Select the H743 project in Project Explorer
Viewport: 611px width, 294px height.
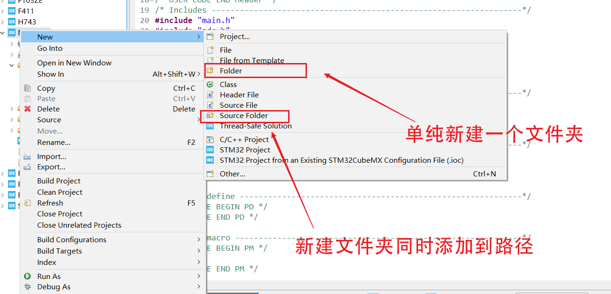[27, 21]
